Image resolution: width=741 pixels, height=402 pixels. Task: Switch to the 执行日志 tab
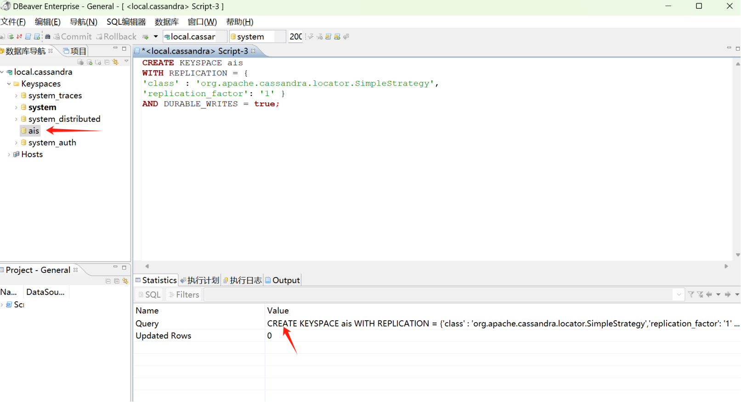243,280
